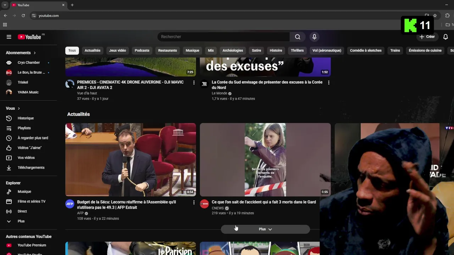Bookmark the page with star icon

(x=435, y=16)
